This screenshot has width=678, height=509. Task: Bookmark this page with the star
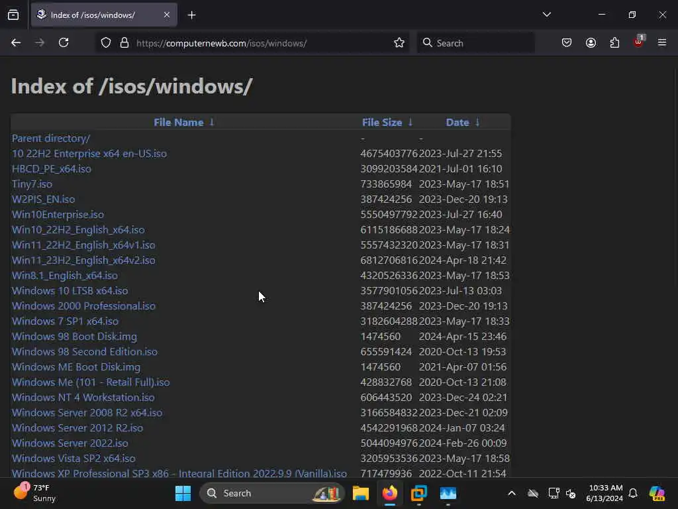399,43
